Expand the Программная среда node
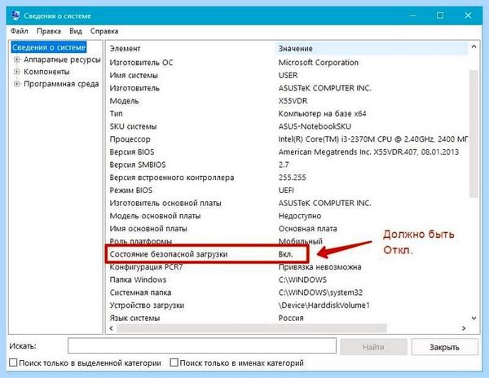Screen dimensions: 489x378 click(x=17, y=84)
